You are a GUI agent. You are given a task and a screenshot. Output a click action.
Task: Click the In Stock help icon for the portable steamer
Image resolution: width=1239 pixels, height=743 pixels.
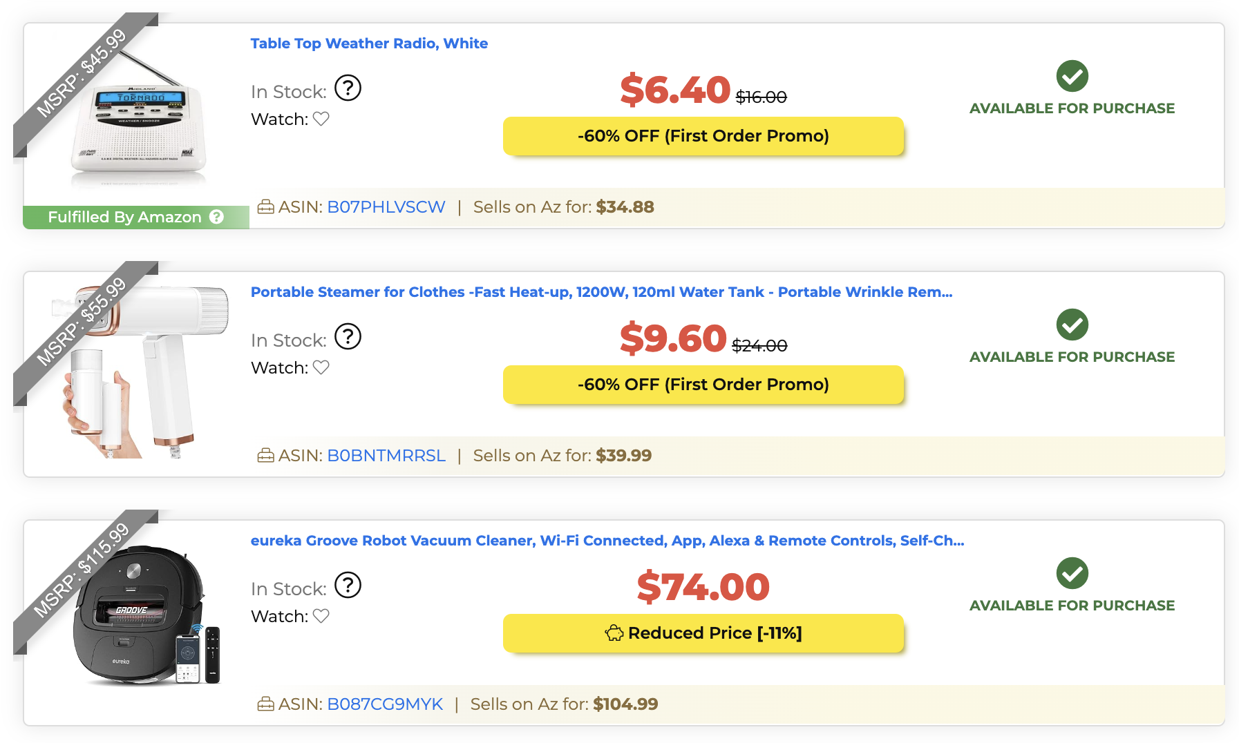[x=348, y=337]
